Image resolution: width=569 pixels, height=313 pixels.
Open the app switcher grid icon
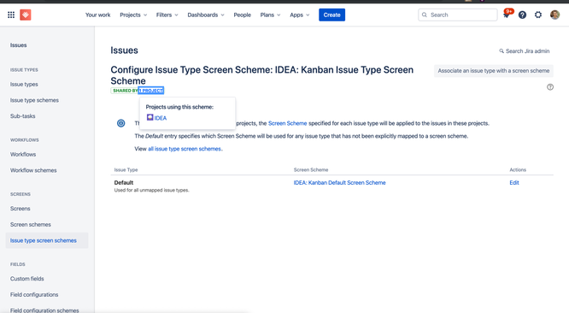11,15
